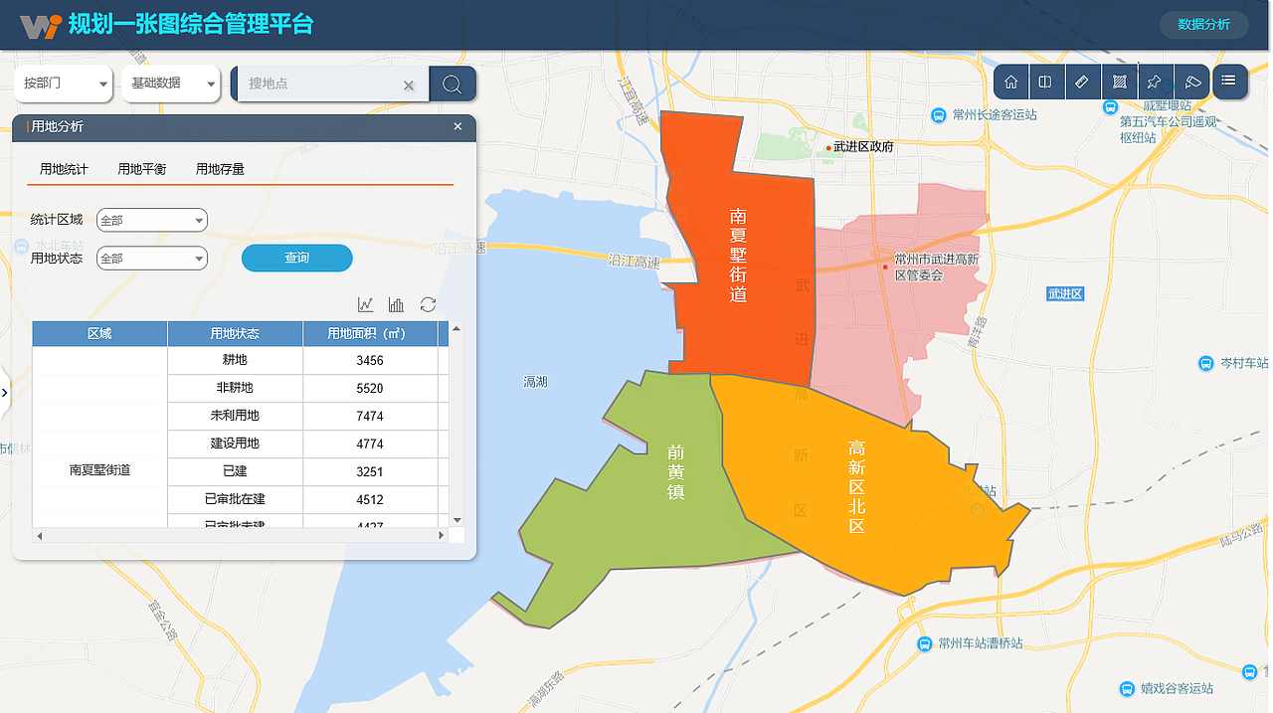Expand the 用地状态 combo box
Screen dimensions: 1273x713
coord(152,258)
